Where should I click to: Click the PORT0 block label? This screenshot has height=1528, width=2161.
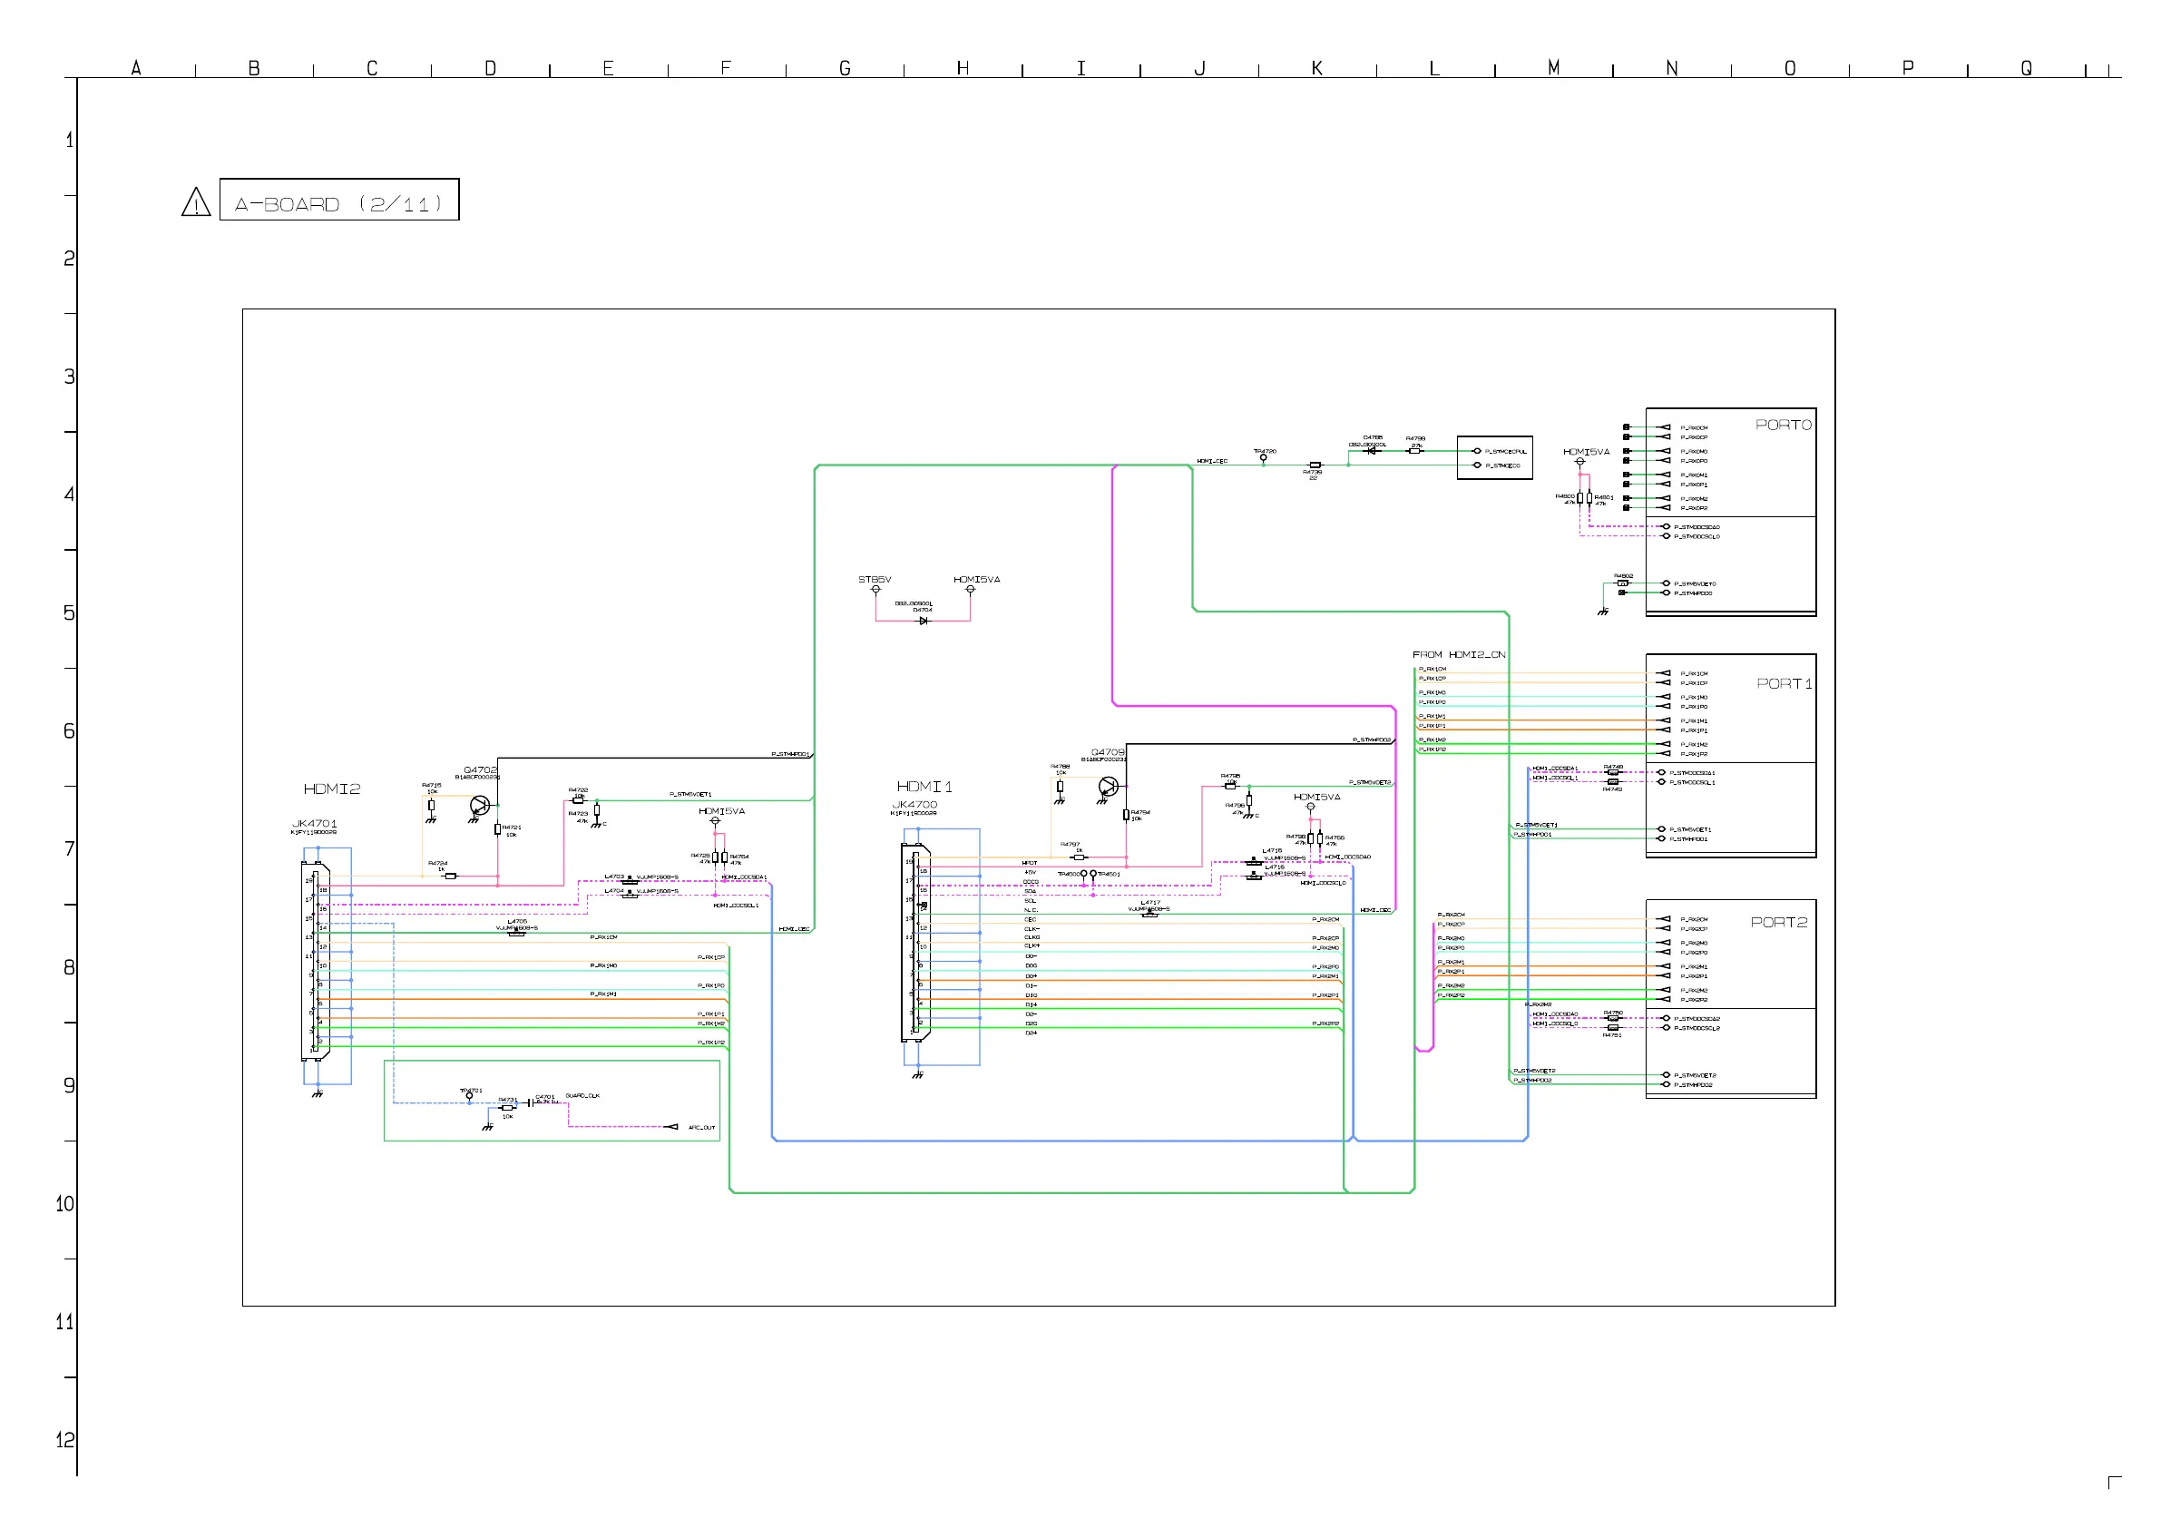point(1783,426)
